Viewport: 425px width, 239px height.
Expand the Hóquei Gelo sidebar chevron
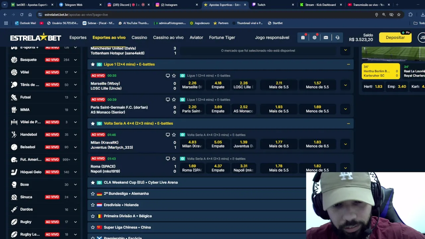tap(75, 172)
